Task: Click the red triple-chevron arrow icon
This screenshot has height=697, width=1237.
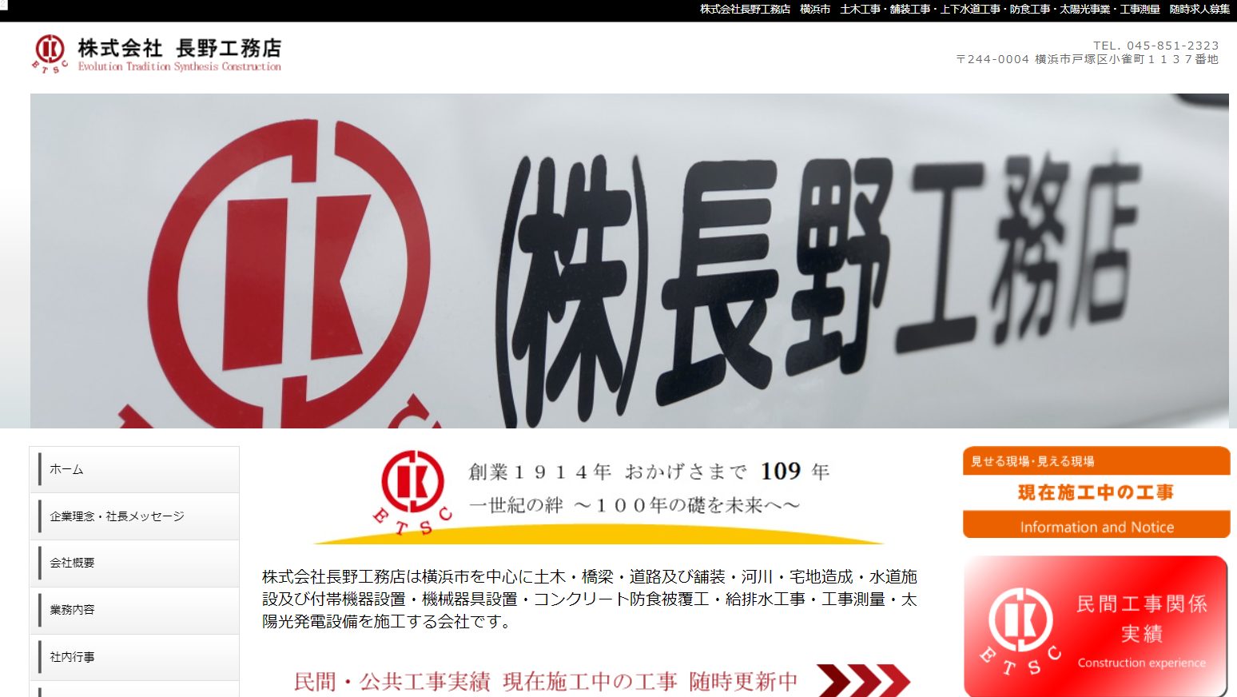Action: click(x=864, y=681)
